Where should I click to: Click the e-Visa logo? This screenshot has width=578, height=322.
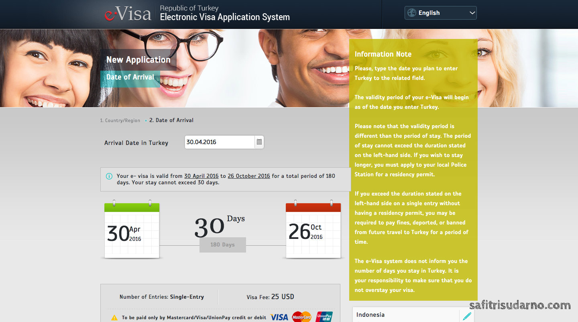coord(128,14)
